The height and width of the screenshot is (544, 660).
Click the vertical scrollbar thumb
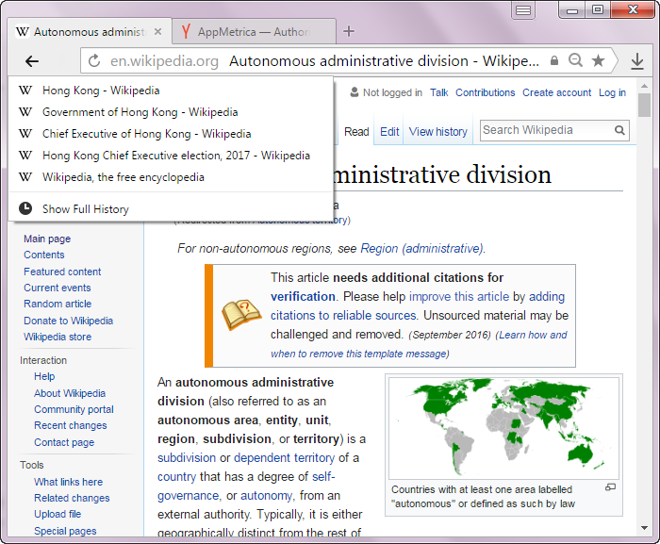coord(644,105)
